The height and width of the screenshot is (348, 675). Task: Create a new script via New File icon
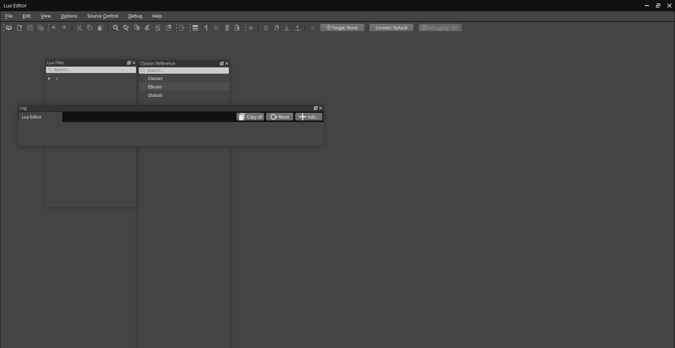click(x=19, y=28)
